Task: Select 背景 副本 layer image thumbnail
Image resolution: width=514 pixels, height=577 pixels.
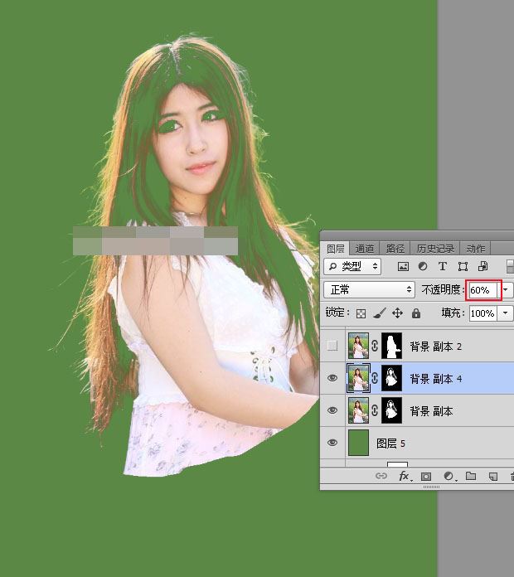Action: 358,410
